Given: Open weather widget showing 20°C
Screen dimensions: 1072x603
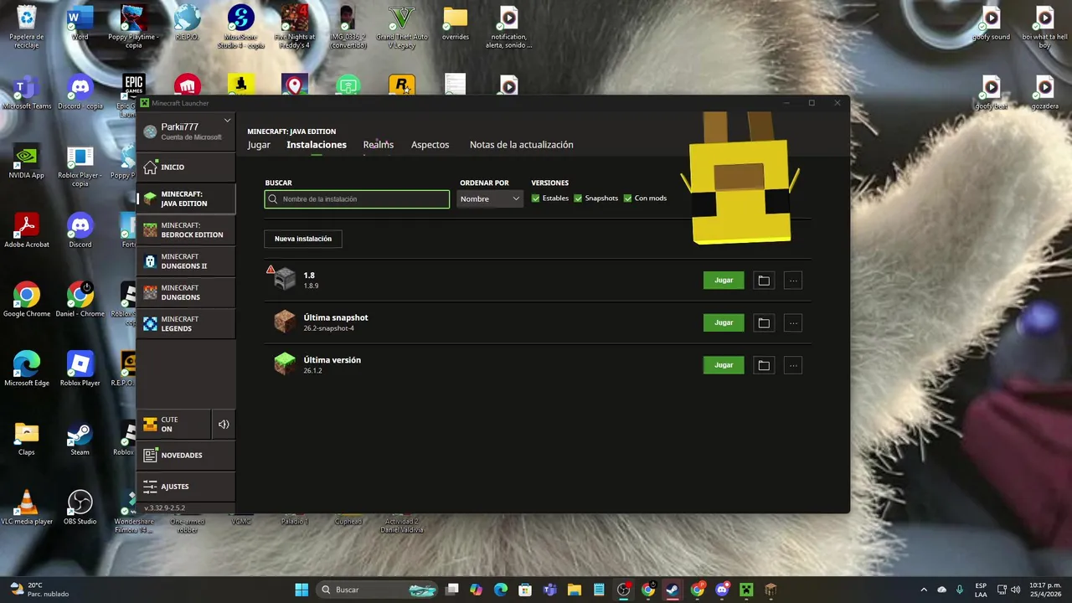Looking at the screenshot, I should pyautogui.click(x=39, y=590).
